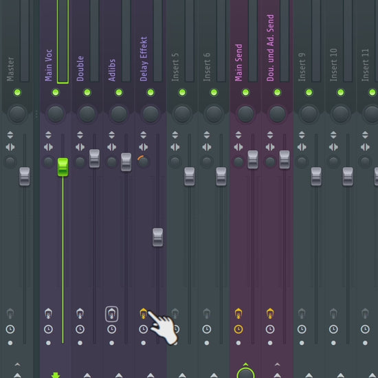Click the boxed FX icon on Adlibs track
378x378 pixels.
pos(111,314)
